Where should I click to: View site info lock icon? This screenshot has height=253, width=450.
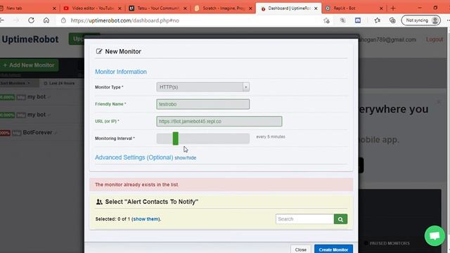pyautogui.click(x=63, y=20)
